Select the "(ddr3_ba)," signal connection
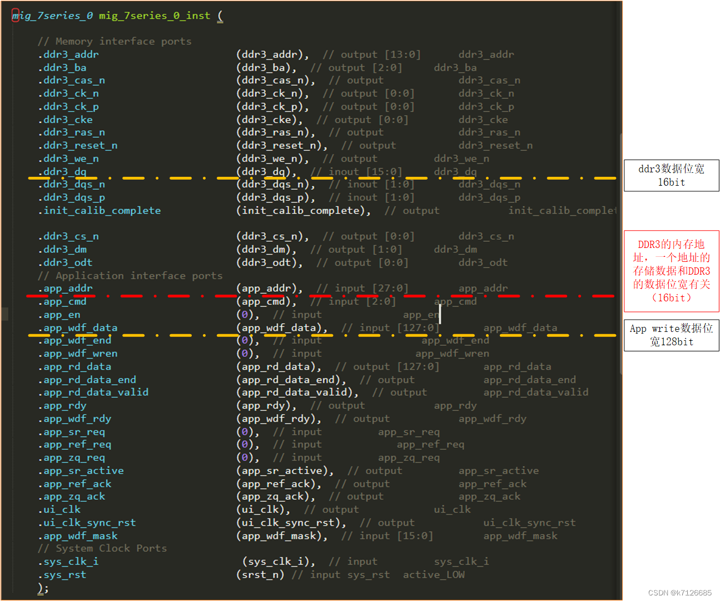This screenshot has width=720, height=601. click(266, 68)
